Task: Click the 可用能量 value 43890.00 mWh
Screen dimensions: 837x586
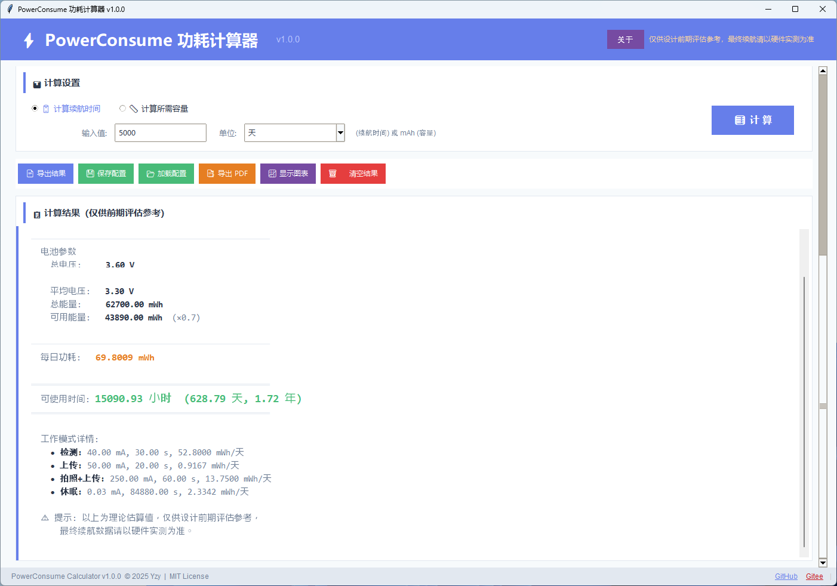Action: pos(134,317)
